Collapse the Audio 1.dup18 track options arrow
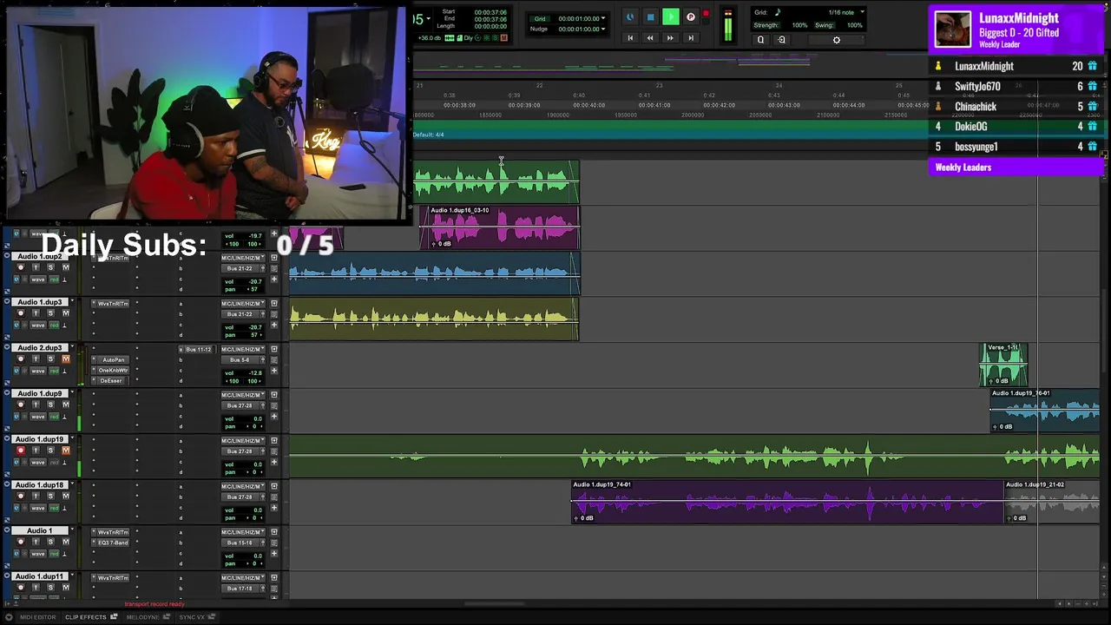The image size is (1111, 625). click(x=8, y=484)
